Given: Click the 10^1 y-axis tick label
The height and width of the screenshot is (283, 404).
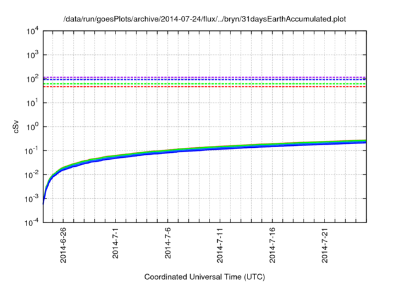Looking at the screenshot, I should (x=33, y=103).
